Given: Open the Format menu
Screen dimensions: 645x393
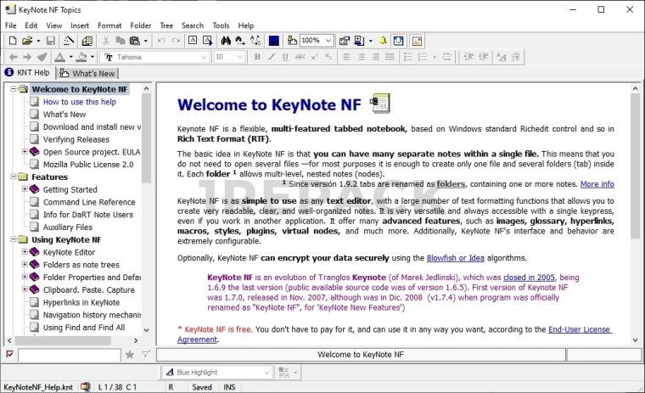Looking at the screenshot, I should click(x=109, y=25).
